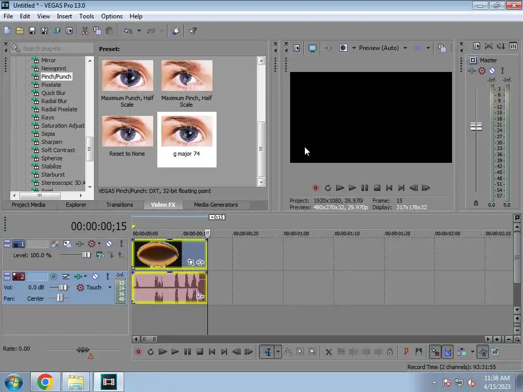Open Google Chrome from the taskbar
The width and height of the screenshot is (523, 392).
45,382
